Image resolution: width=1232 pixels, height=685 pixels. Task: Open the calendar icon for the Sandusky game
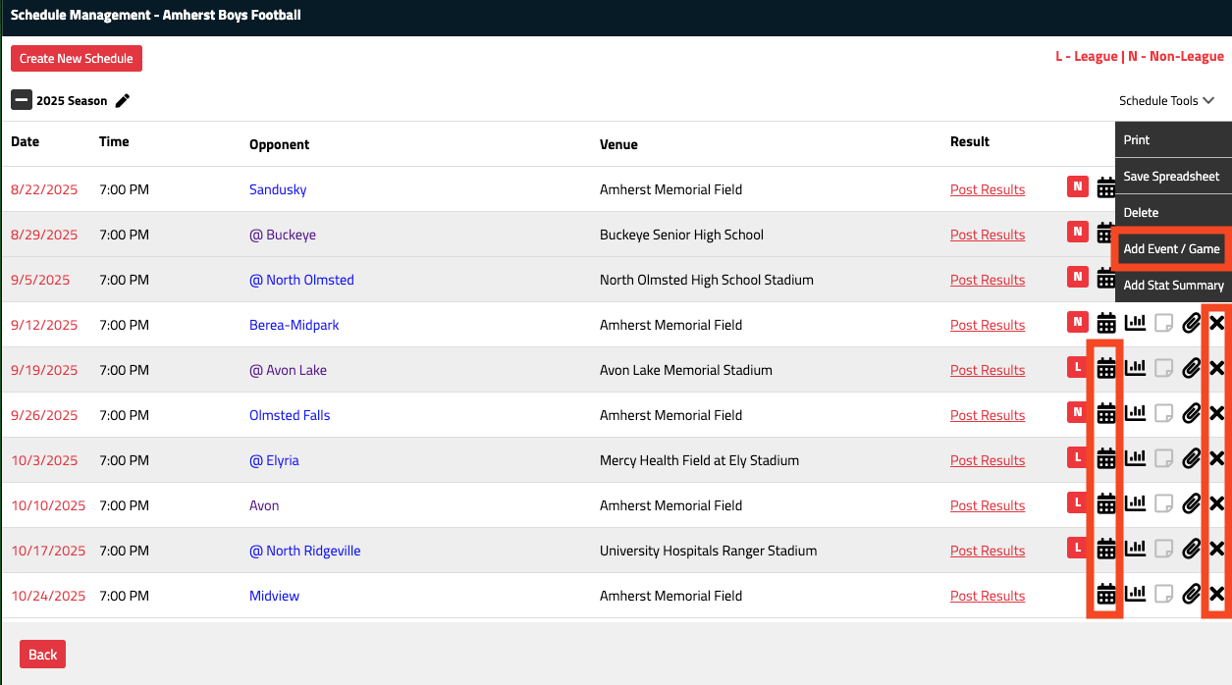click(x=1106, y=185)
